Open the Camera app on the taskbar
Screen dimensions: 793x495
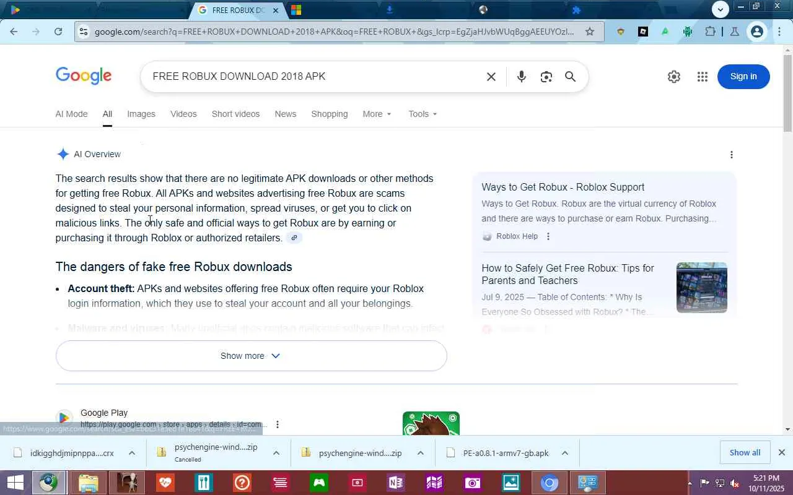pos(472,483)
